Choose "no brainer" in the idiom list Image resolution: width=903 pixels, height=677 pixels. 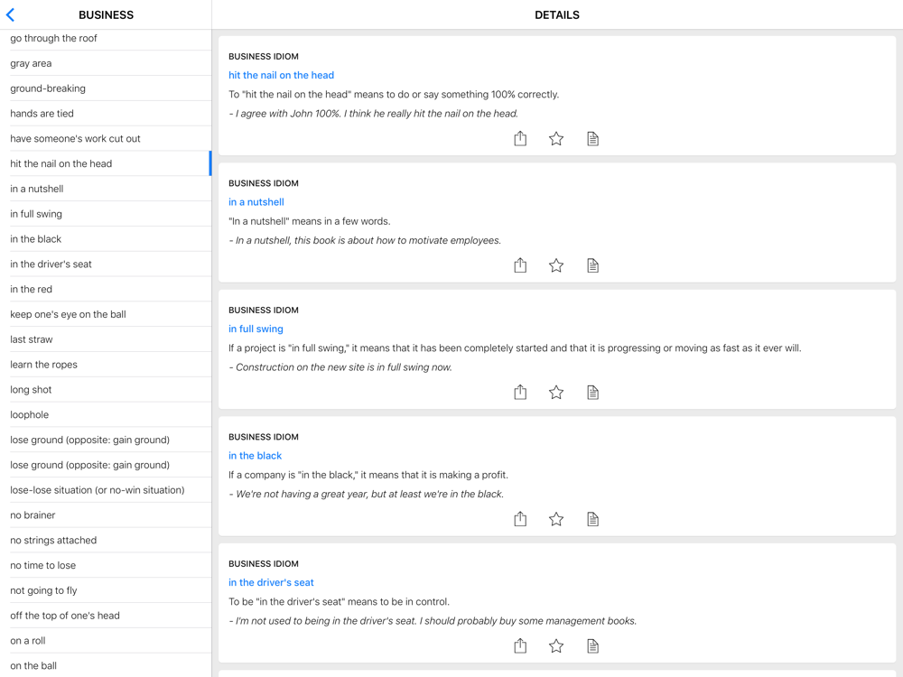point(33,515)
